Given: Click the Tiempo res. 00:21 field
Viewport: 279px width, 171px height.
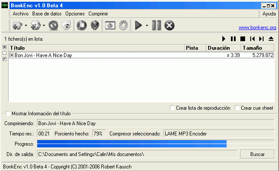Looking at the screenshot, I should (44, 134).
